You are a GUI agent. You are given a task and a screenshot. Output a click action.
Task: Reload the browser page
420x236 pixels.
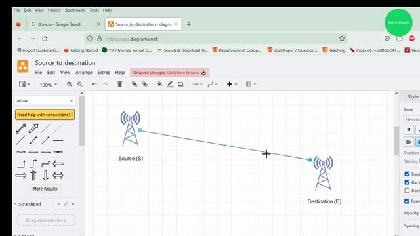point(45,39)
